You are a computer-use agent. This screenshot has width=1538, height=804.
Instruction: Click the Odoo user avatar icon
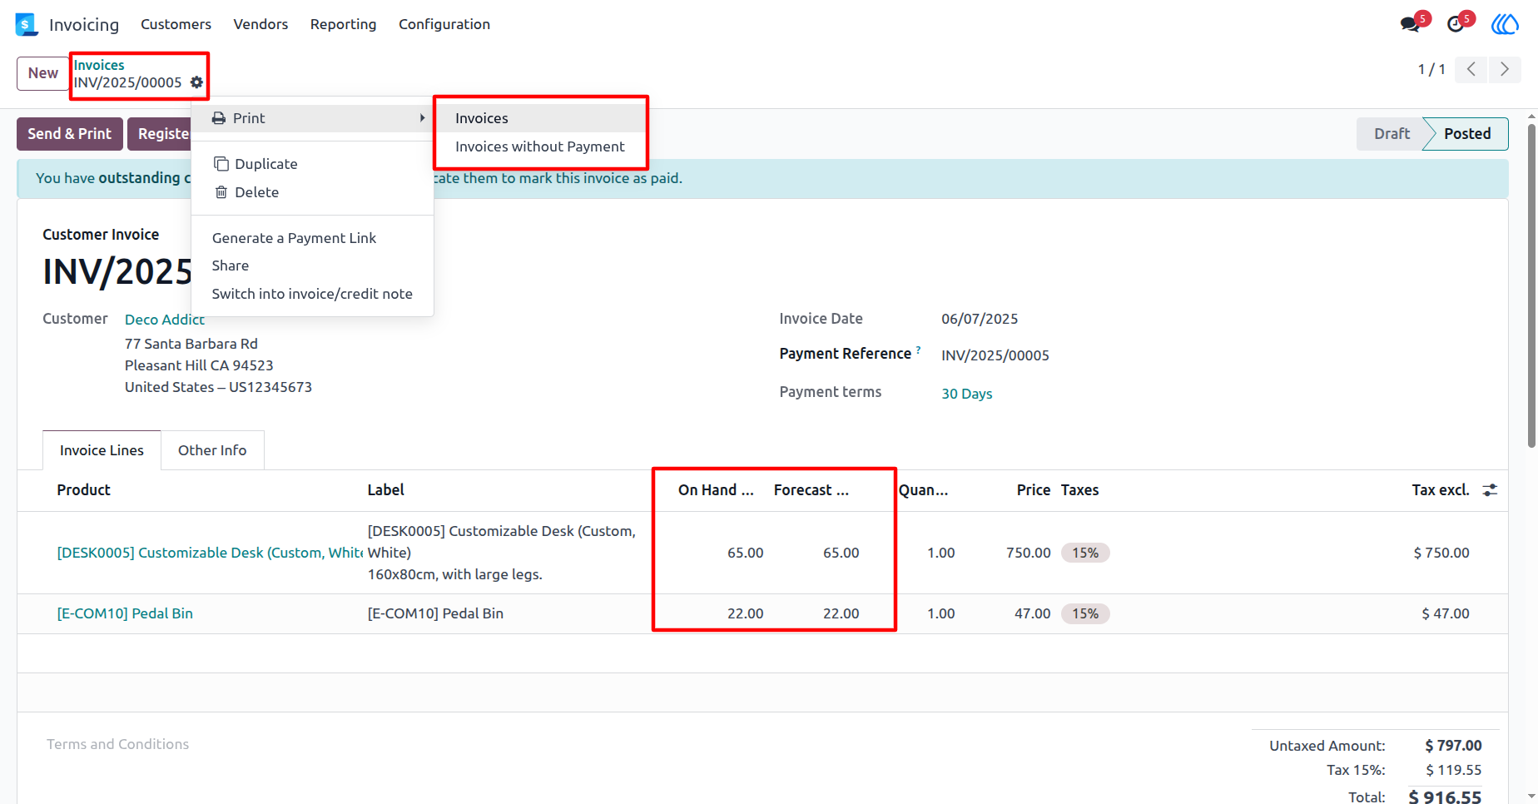point(1505,24)
